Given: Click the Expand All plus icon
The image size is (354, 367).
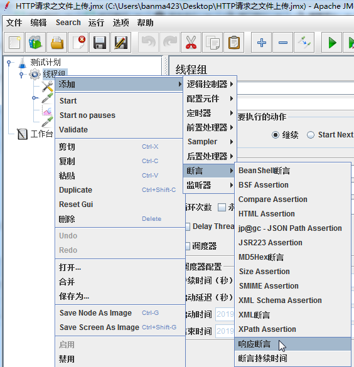Looking at the screenshot, I should (262, 43).
